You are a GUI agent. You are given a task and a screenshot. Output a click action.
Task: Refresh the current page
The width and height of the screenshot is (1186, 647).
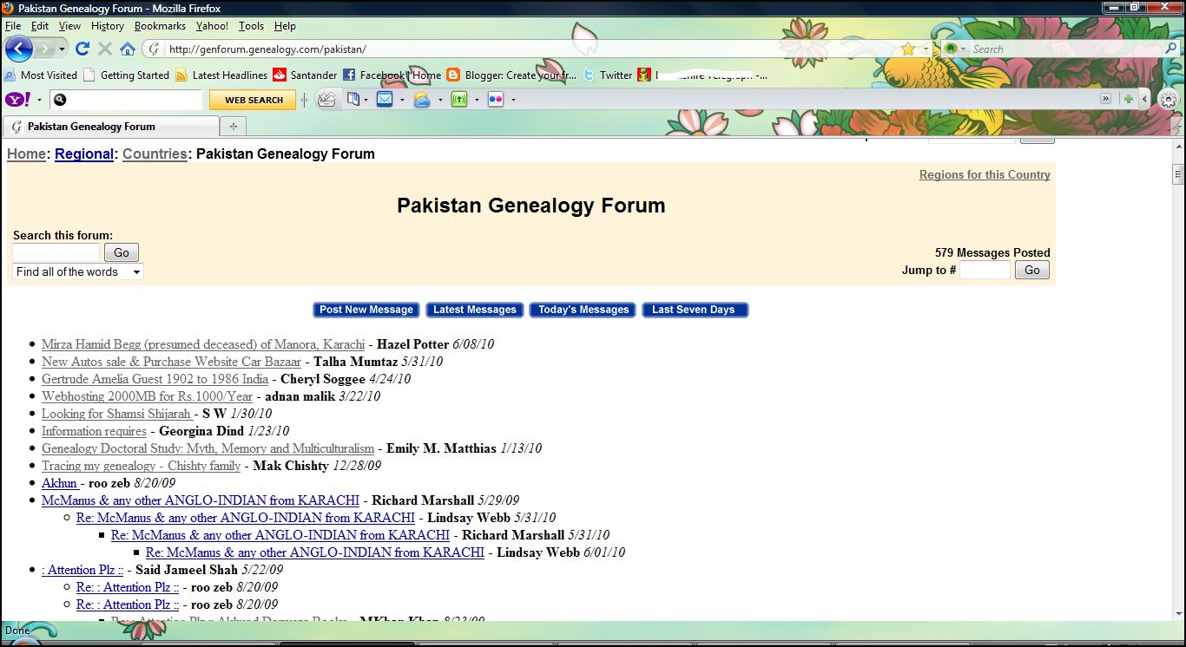pyautogui.click(x=82, y=49)
